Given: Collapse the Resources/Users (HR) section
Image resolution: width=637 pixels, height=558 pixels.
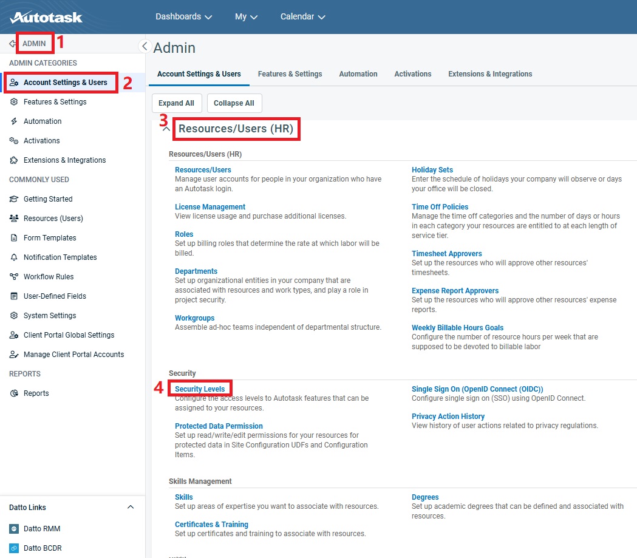Looking at the screenshot, I should click(x=166, y=130).
